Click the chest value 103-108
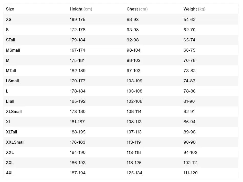The image size is (243, 182). pos(134,91)
